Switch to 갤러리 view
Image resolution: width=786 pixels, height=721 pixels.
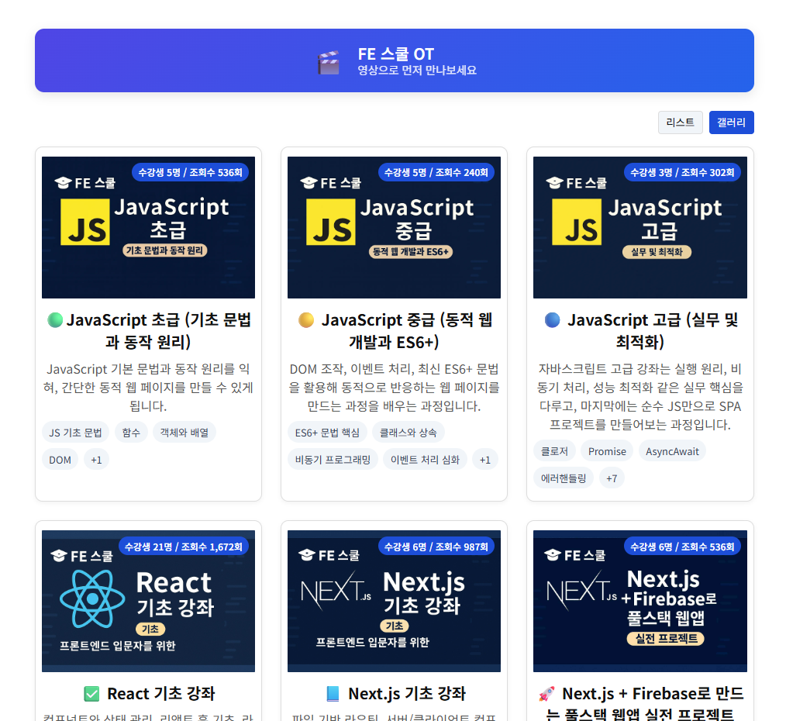731,122
